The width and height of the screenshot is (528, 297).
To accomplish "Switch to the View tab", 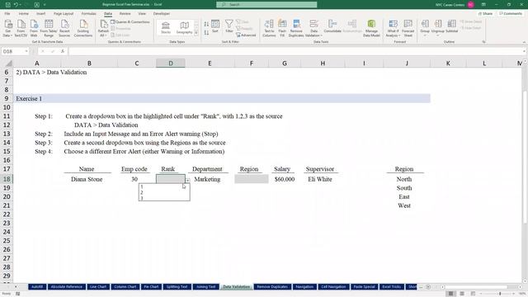I will [x=142, y=14].
